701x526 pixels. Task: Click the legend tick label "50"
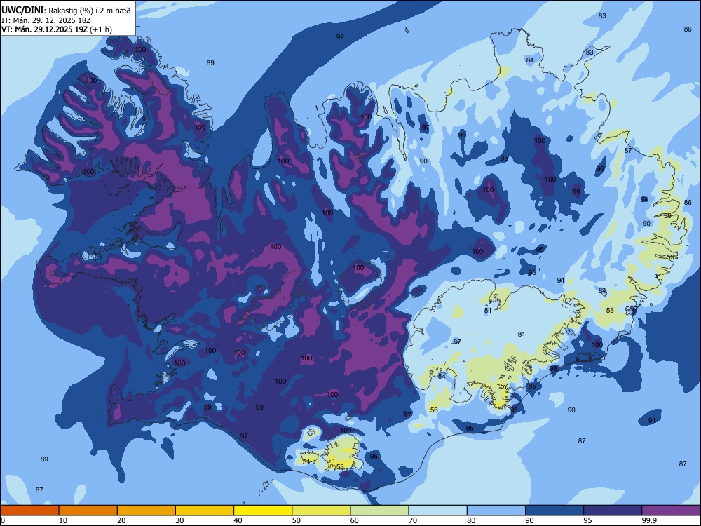(297, 520)
